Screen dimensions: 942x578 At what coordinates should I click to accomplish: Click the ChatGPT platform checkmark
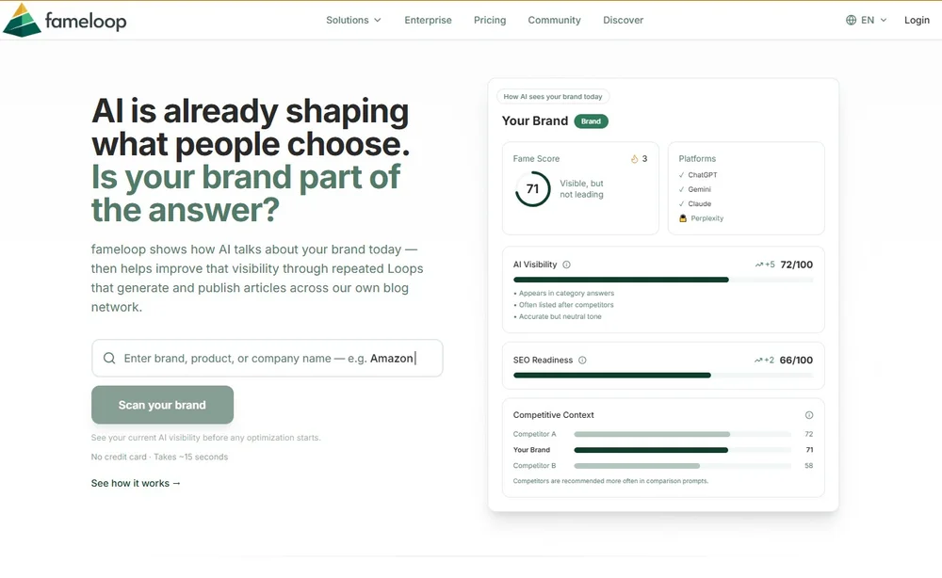point(682,175)
